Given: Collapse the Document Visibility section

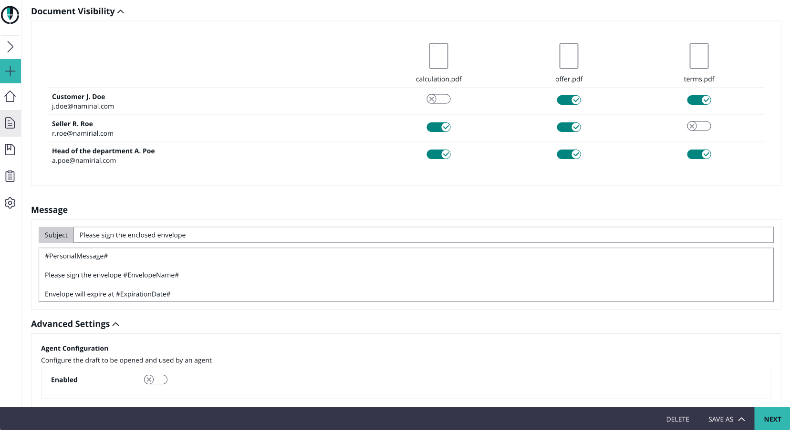Looking at the screenshot, I should click(121, 10).
